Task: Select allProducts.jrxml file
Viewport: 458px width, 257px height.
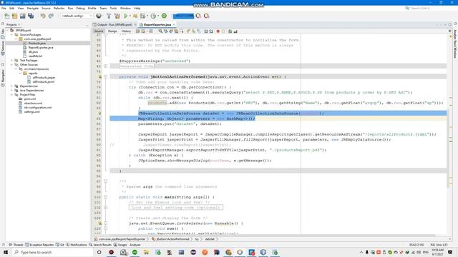Action: [43, 82]
